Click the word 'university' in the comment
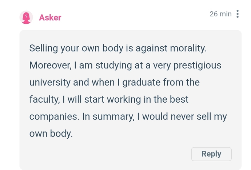This screenshot has width=251, height=170. click(50, 82)
